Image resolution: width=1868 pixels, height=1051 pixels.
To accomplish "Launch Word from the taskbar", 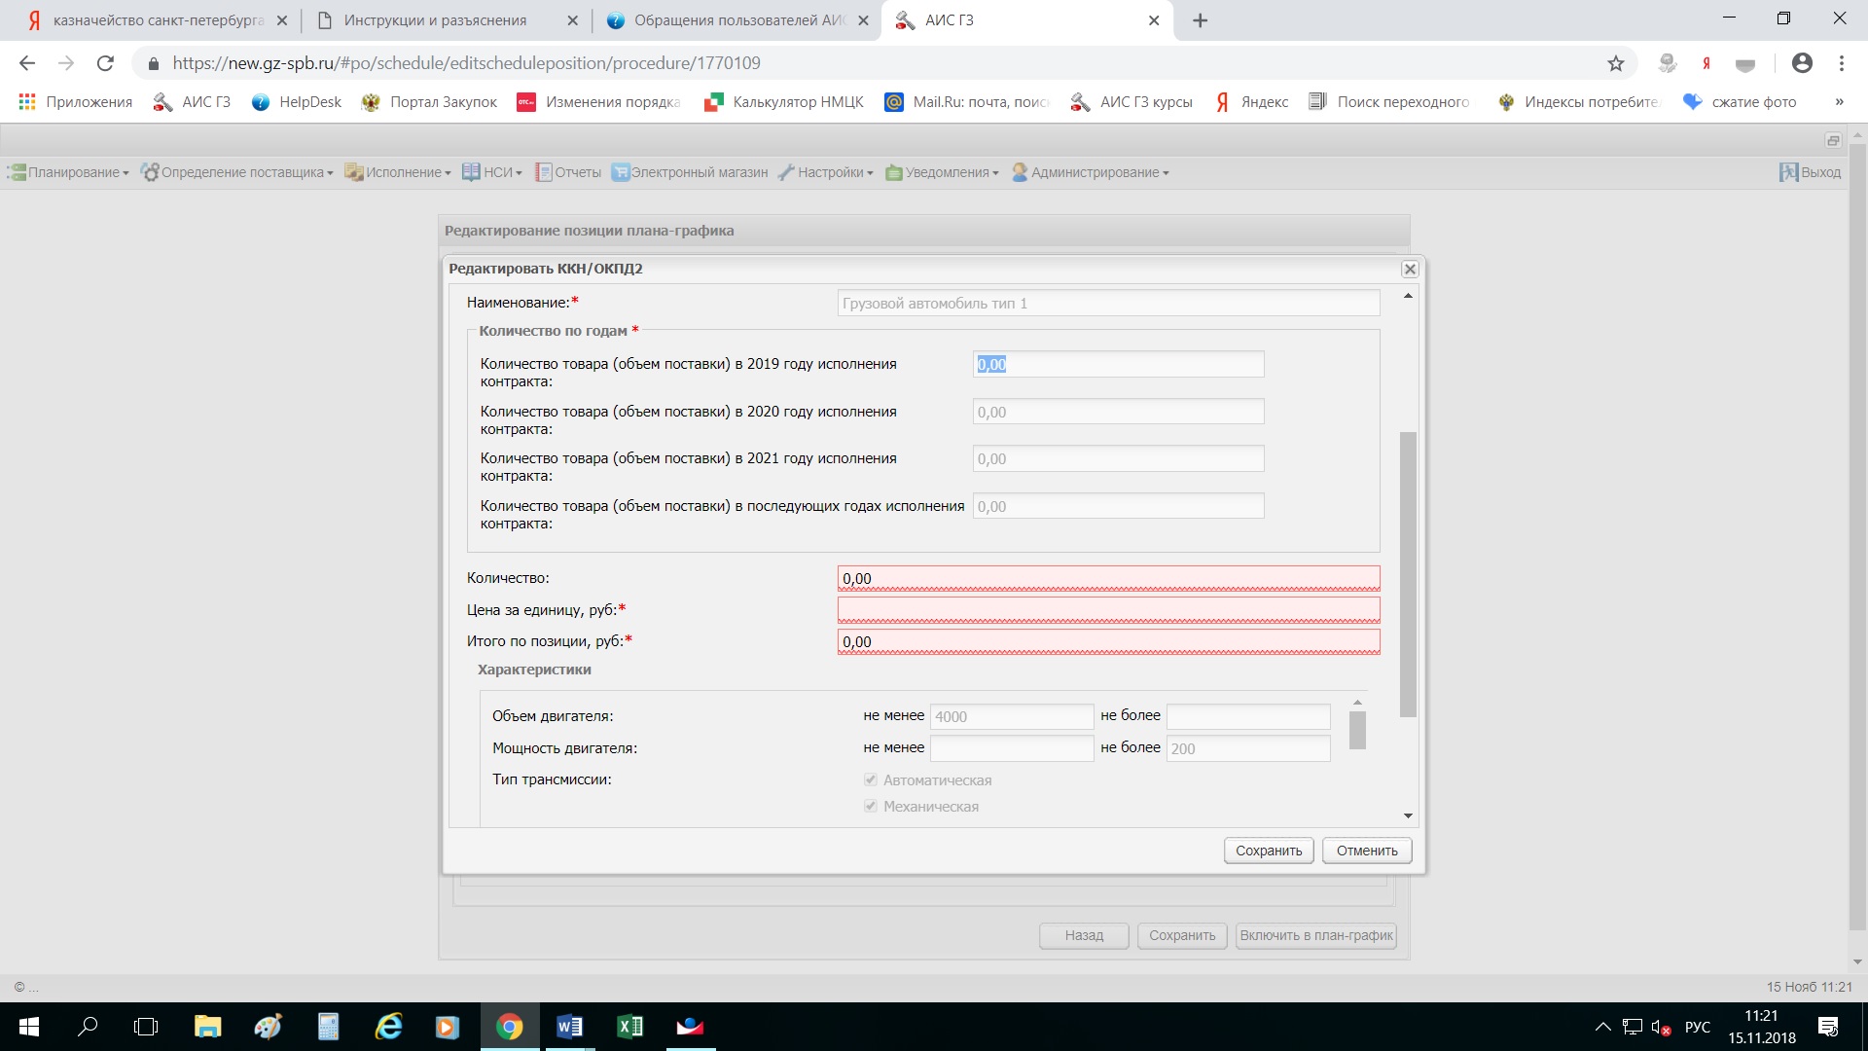I will (x=569, y=1027).
